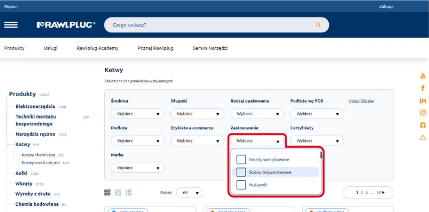Check the Fasady wentylowane option
The height and width of the screenshot is (212, 429).
click(x=241, y=160)
